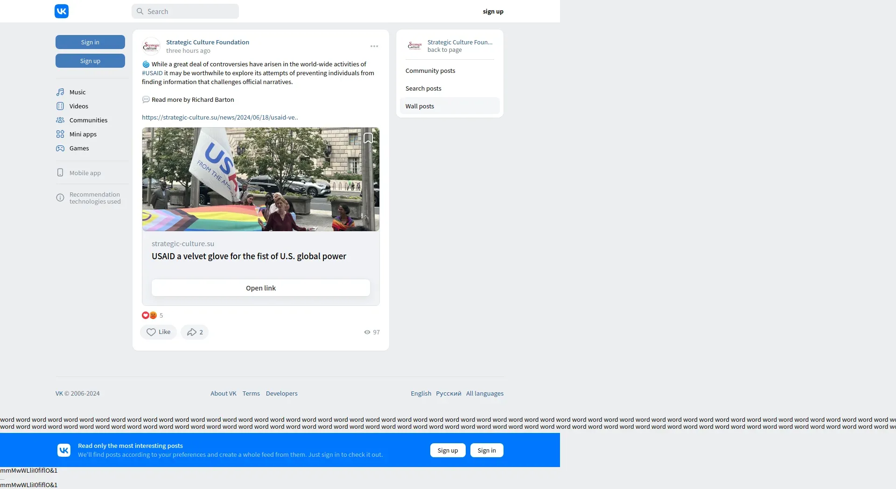This screenshot has height=489, width=896.
Task: Click the three hours ago timestamp
Action: point(188,50)
